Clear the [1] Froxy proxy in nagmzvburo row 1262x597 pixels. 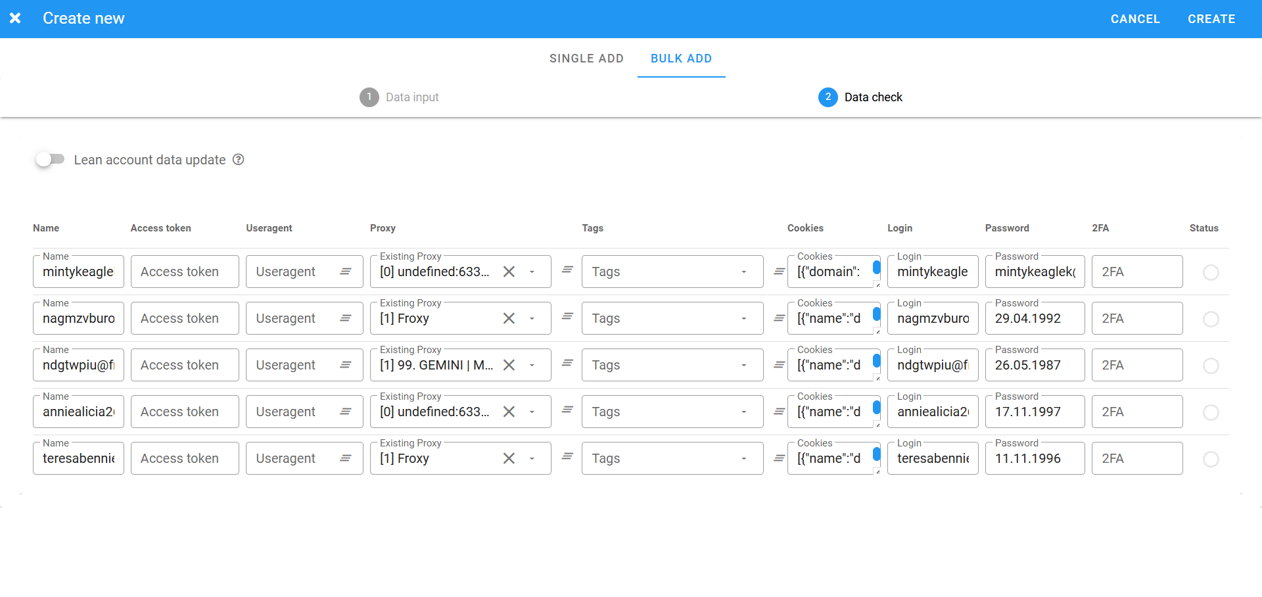[x=509, y=318]
